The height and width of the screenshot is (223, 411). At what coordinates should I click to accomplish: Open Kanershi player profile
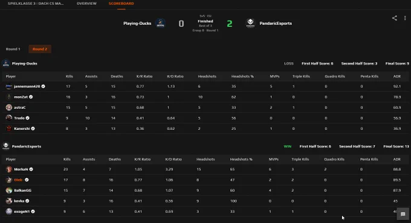point(22,128)
